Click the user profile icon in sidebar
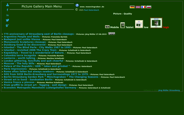This screenshot has width=184, height=115. 7,5
